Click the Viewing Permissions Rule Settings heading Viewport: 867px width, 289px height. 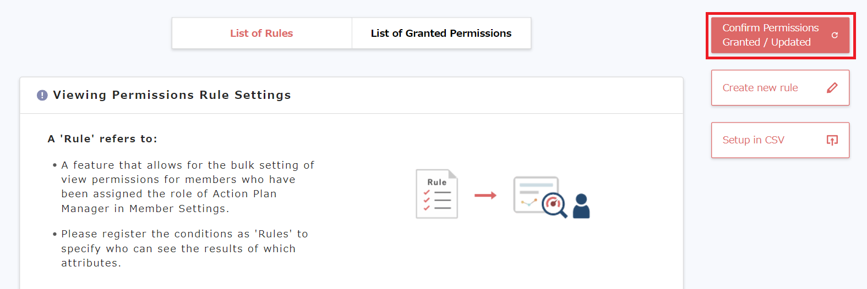pyautogui.click(x=172, y=95)
